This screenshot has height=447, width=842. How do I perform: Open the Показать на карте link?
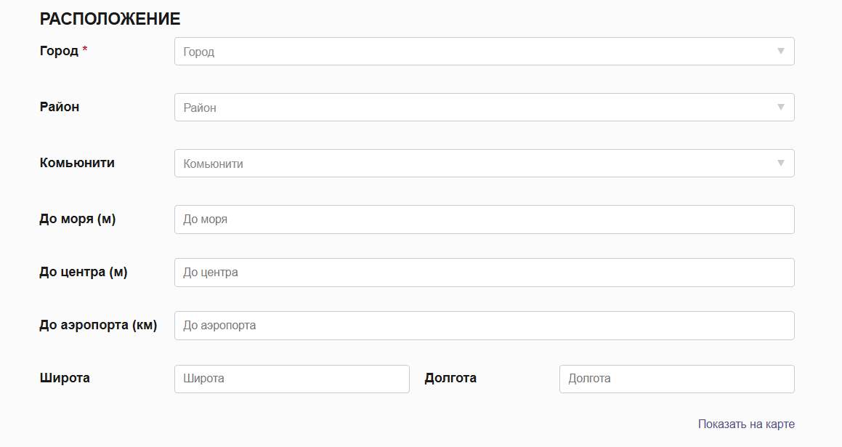click(746, 424)
